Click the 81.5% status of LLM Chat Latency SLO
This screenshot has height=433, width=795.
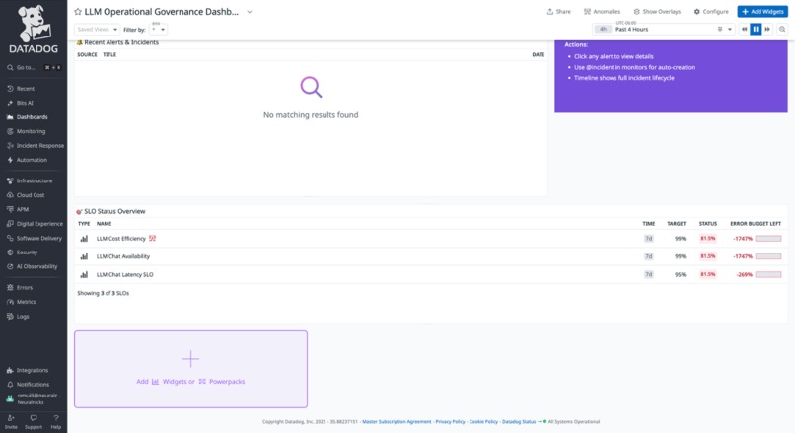(x=708, y=275)
